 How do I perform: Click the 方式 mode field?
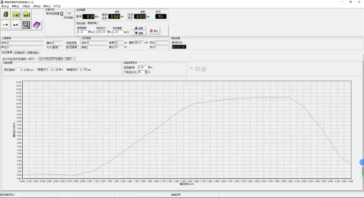[57, 47]
